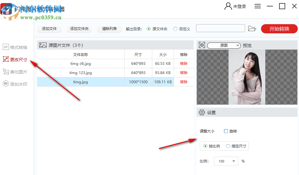
Task: Click the 93.84 KB size cell
Action: (163, 73)
